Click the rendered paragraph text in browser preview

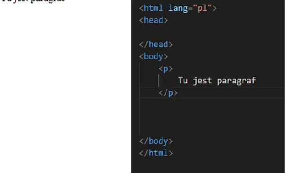pyautogui.click(x=33, y=1)
